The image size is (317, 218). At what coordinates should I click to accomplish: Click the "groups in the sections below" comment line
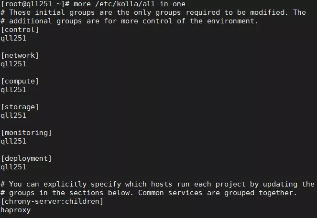point(149,193)
